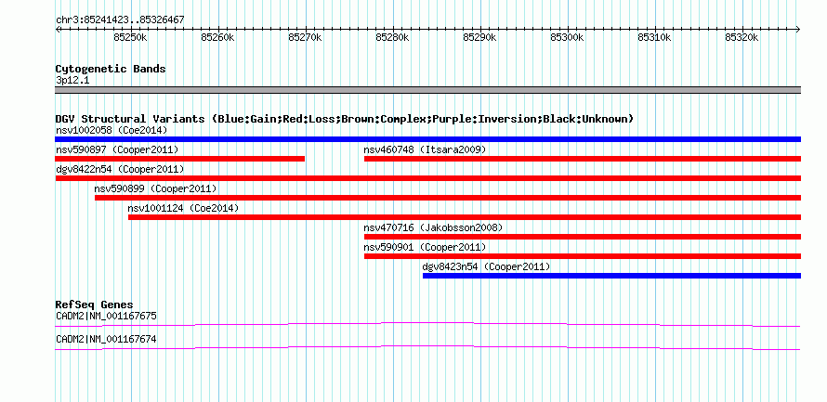This screenshot has width=827, height=402.
Task: Select the blue nsv1002058 gain bar
Action: coord(427,139)
